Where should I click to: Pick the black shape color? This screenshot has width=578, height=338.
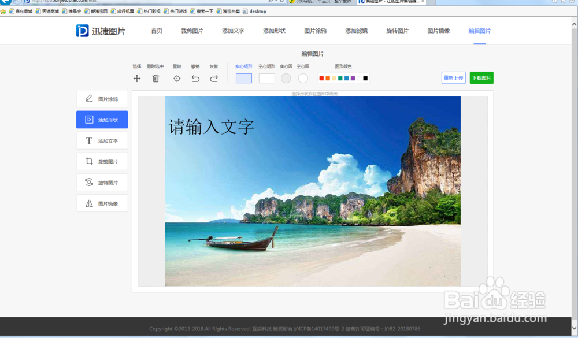coord(365,78)
